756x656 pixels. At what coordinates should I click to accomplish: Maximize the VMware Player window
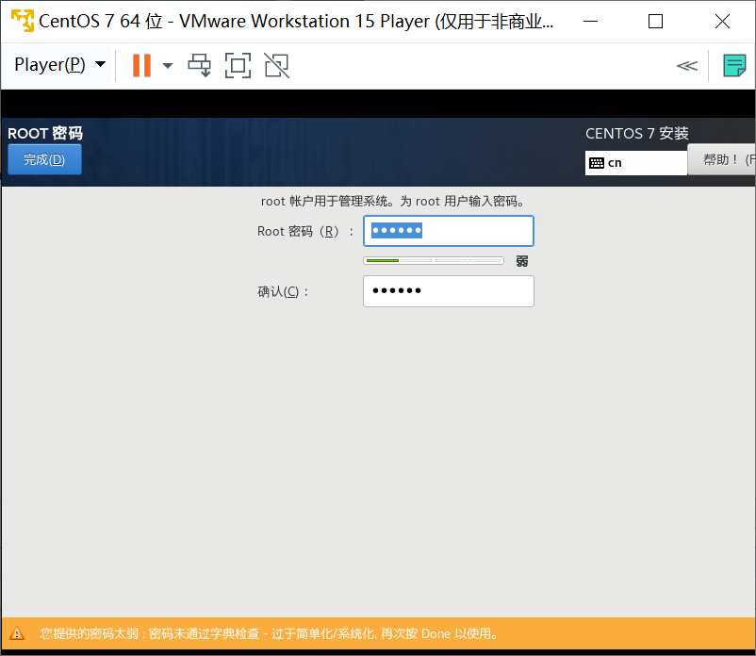(x=655, y=22)
